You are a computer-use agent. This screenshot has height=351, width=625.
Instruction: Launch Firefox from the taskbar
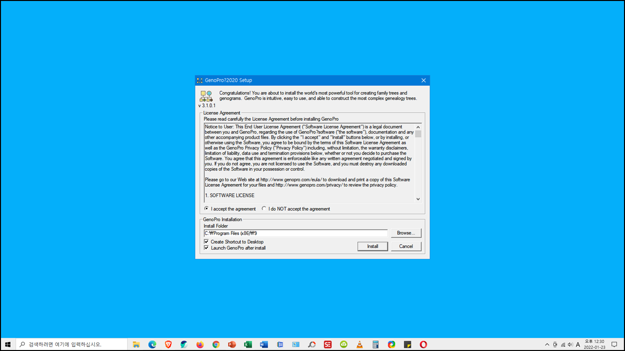click(200, 344)
